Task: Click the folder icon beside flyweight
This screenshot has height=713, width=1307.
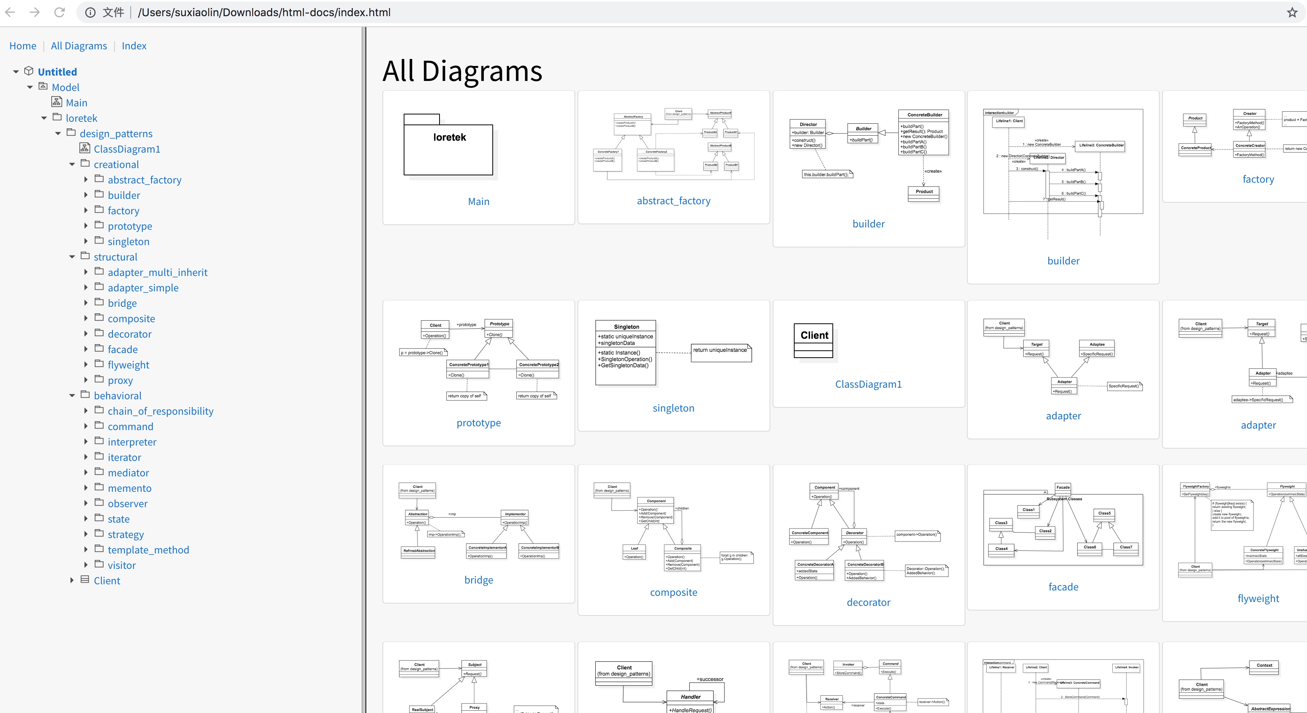Action: 99,363
